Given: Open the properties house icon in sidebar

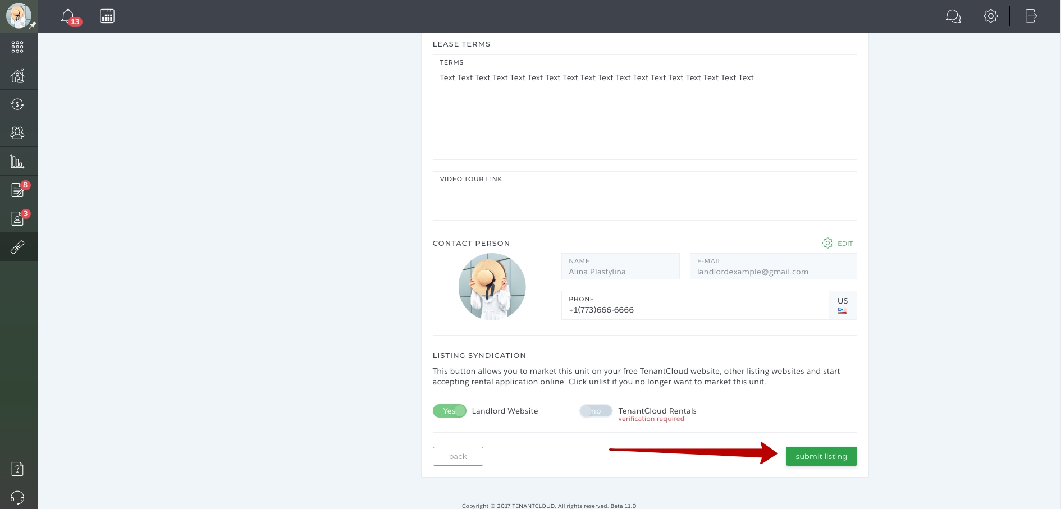Looking at the screenshot, I should point(17,75).
